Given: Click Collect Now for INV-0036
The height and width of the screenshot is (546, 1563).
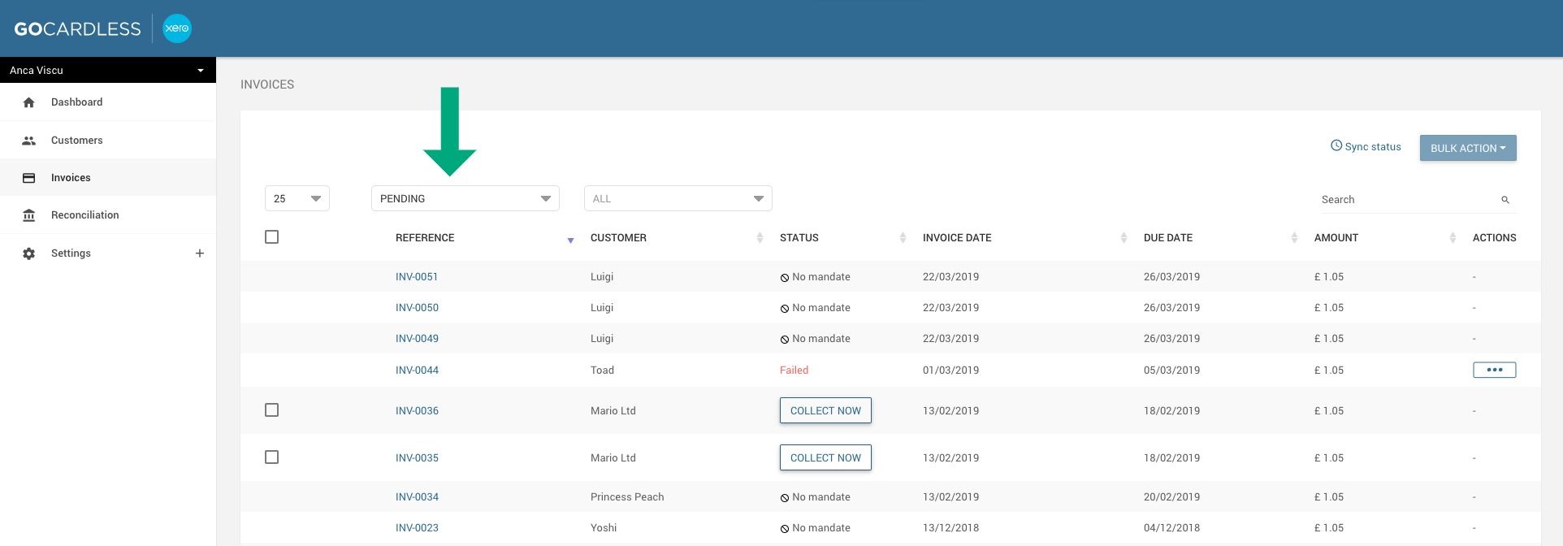Looking at the screenshot, I should pyautogui.click(x=825, y=410).
